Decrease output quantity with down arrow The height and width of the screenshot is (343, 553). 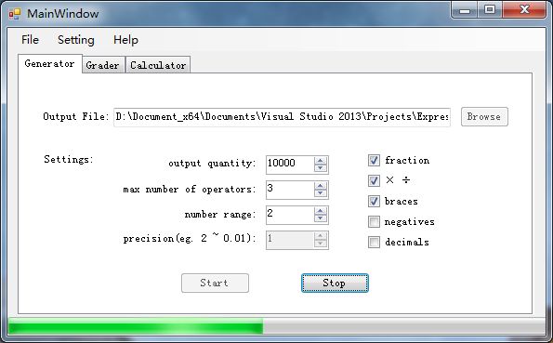(x=321, y=168)
